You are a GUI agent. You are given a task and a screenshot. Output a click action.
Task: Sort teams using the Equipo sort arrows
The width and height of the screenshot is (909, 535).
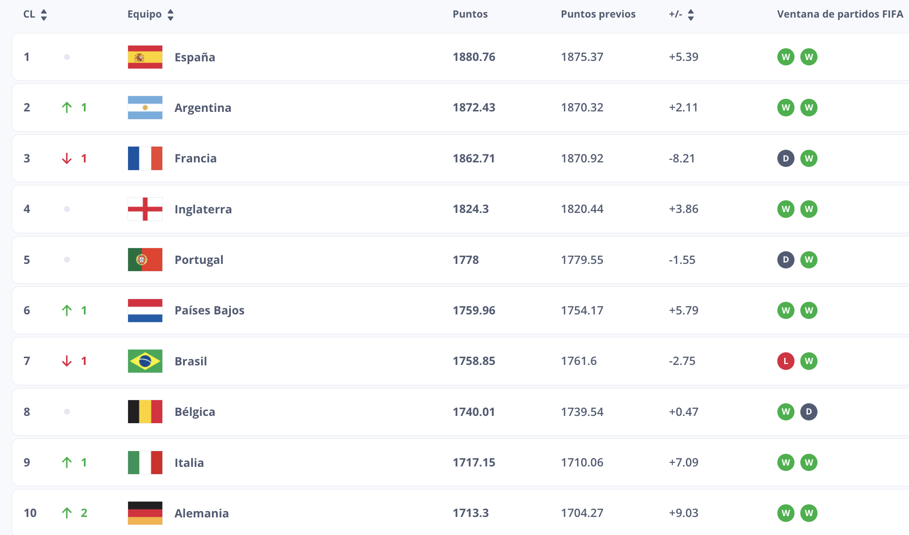tap(170, 15)
